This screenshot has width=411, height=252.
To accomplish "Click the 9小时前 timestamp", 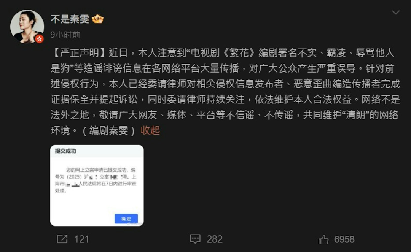I will (x=65, y=35).
